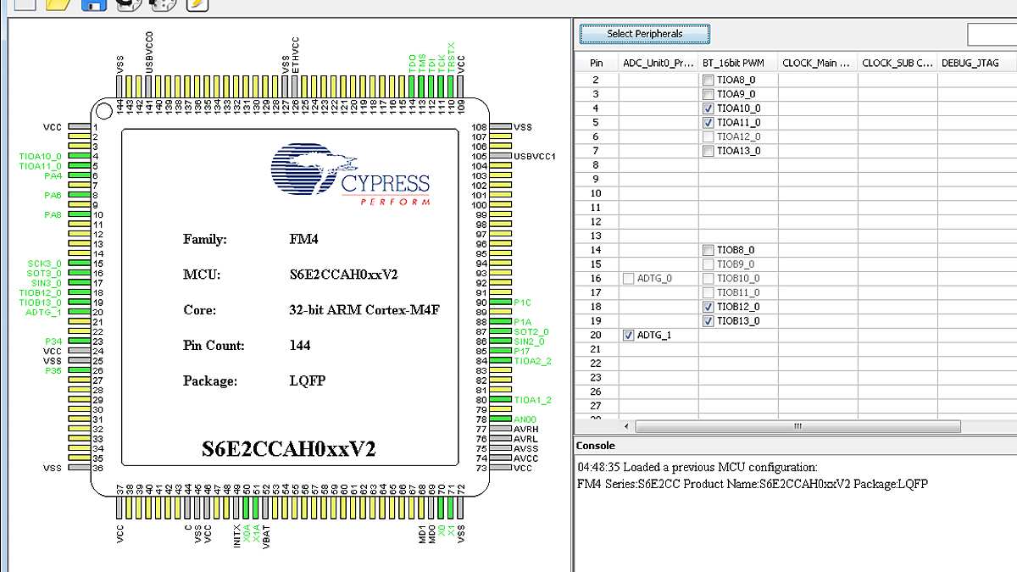The image size is (1017, 572).
Task: Click the New blank document toolbar icon
Action: pos(24,3)
